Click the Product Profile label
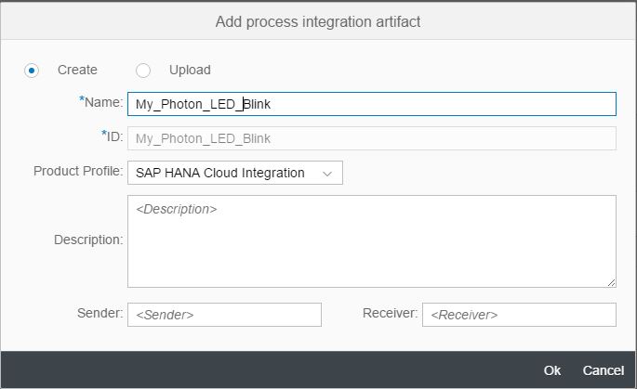Screen dimensions: 637x389 coord(78,172)
